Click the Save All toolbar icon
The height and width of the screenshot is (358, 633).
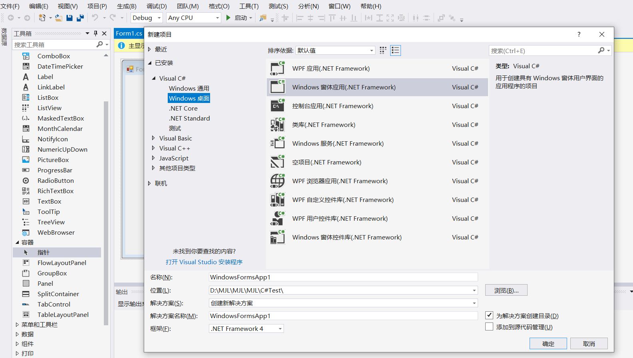(x=80, y=18)
